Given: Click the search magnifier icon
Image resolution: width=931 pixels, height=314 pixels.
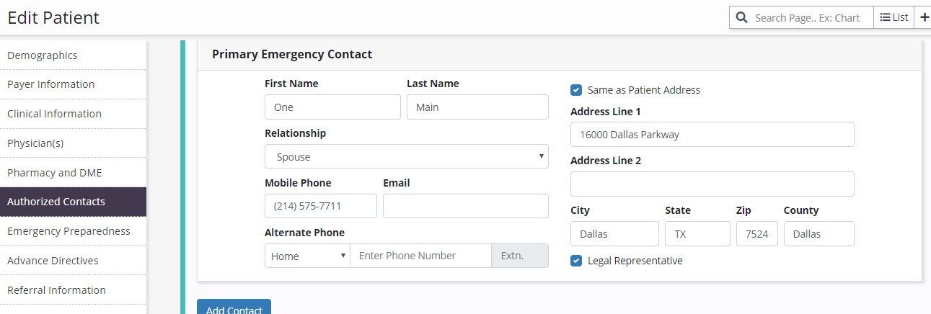Looking at the screenshot, I should point(741,17).
